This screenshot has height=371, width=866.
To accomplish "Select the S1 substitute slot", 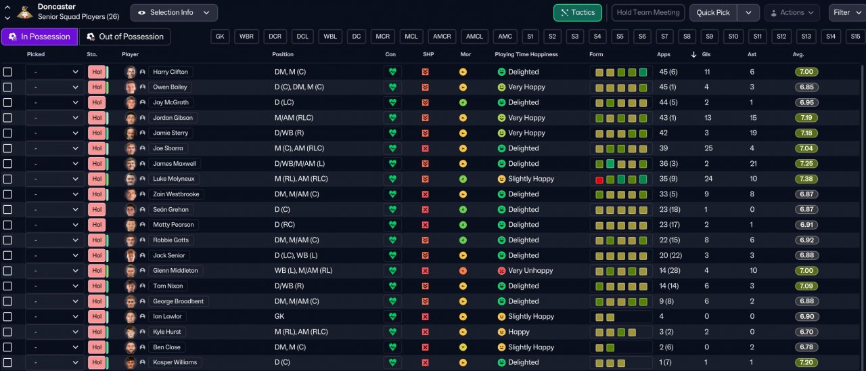I will (530, 37).
